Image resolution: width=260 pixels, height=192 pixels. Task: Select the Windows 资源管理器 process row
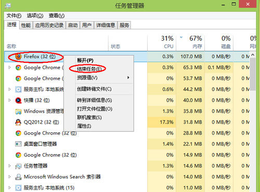tap(127, 111)
